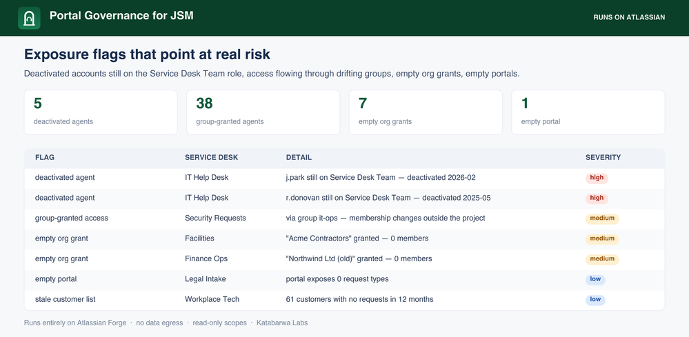Open the 7 empty org grants card

(426, 112)
